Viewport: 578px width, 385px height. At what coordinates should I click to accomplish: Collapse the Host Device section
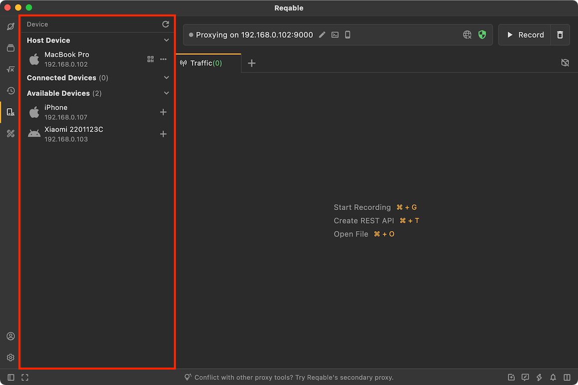tap(166, 40)
